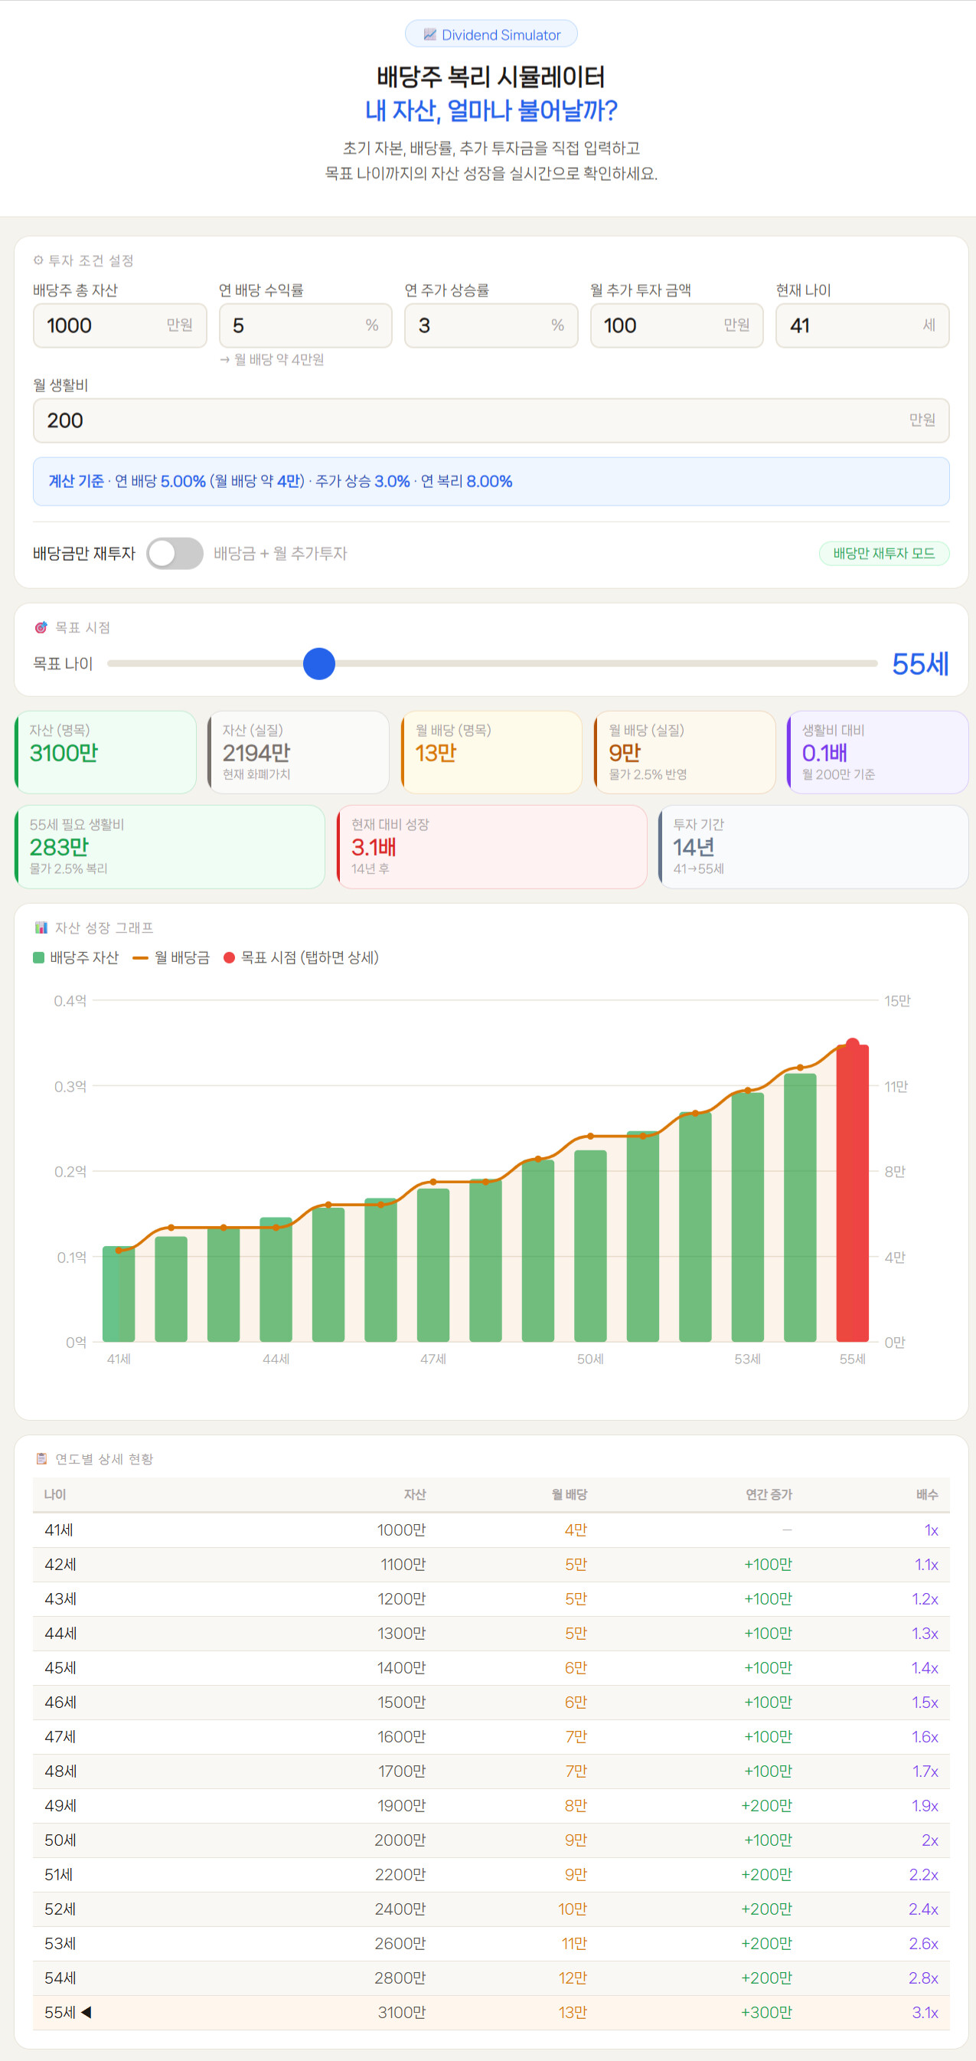
Task: Click the bar chart icon by 자산 성장 그래프
Action: [41, 927]
